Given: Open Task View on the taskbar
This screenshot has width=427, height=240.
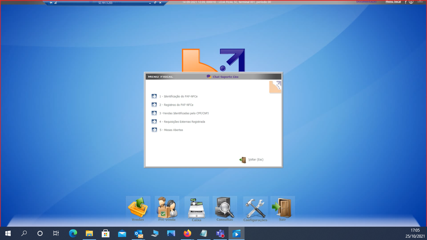Looking at the screenshot, I should click(56, 233).
